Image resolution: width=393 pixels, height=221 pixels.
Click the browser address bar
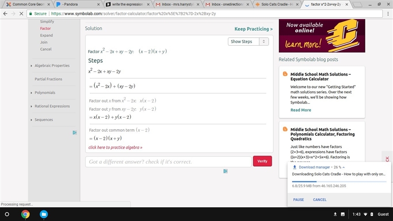point(204,14)
